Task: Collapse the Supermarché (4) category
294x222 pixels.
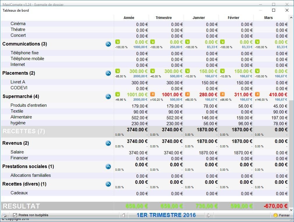Action: click(108, 97)
